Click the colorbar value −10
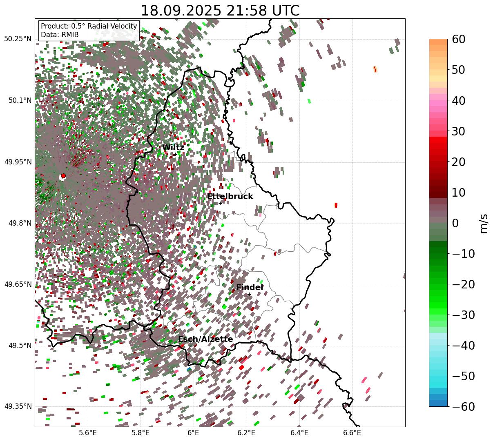This screenshot has height=441, width=493. pos(463,253)
